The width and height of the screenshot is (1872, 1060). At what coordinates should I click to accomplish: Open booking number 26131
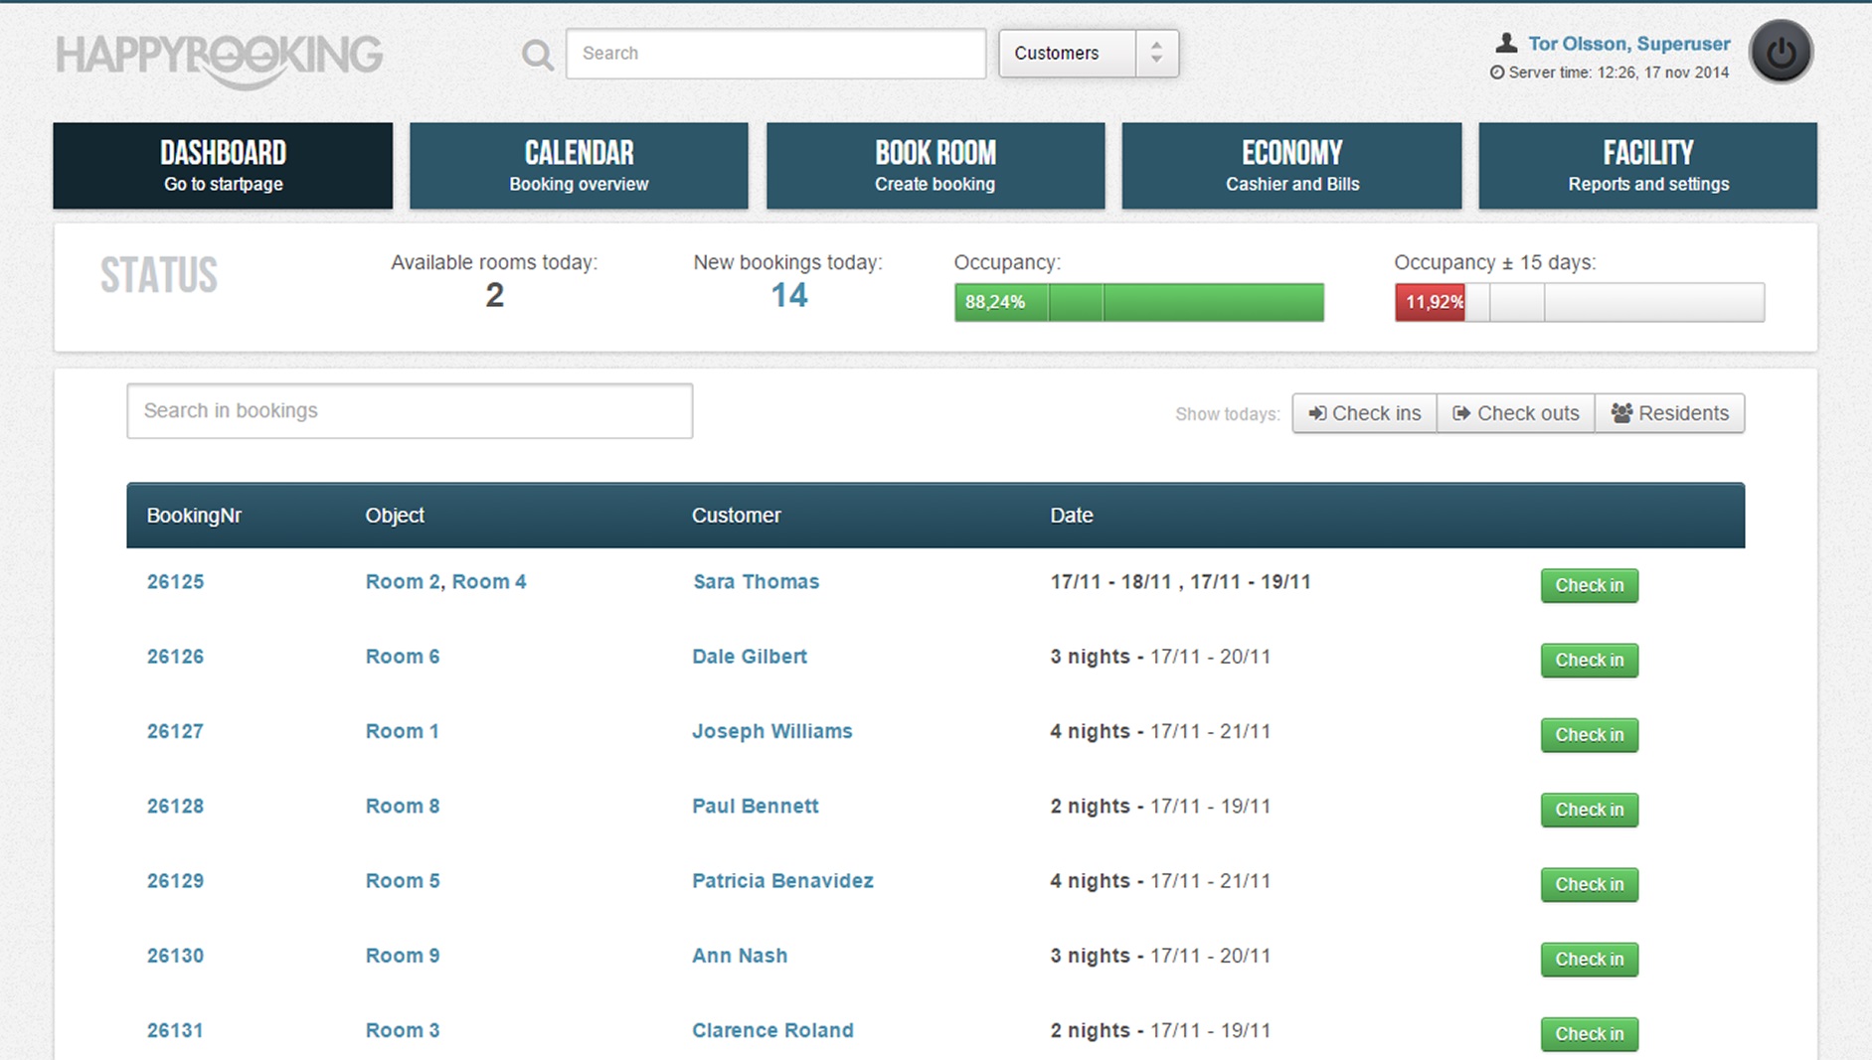coord(175,1030)
